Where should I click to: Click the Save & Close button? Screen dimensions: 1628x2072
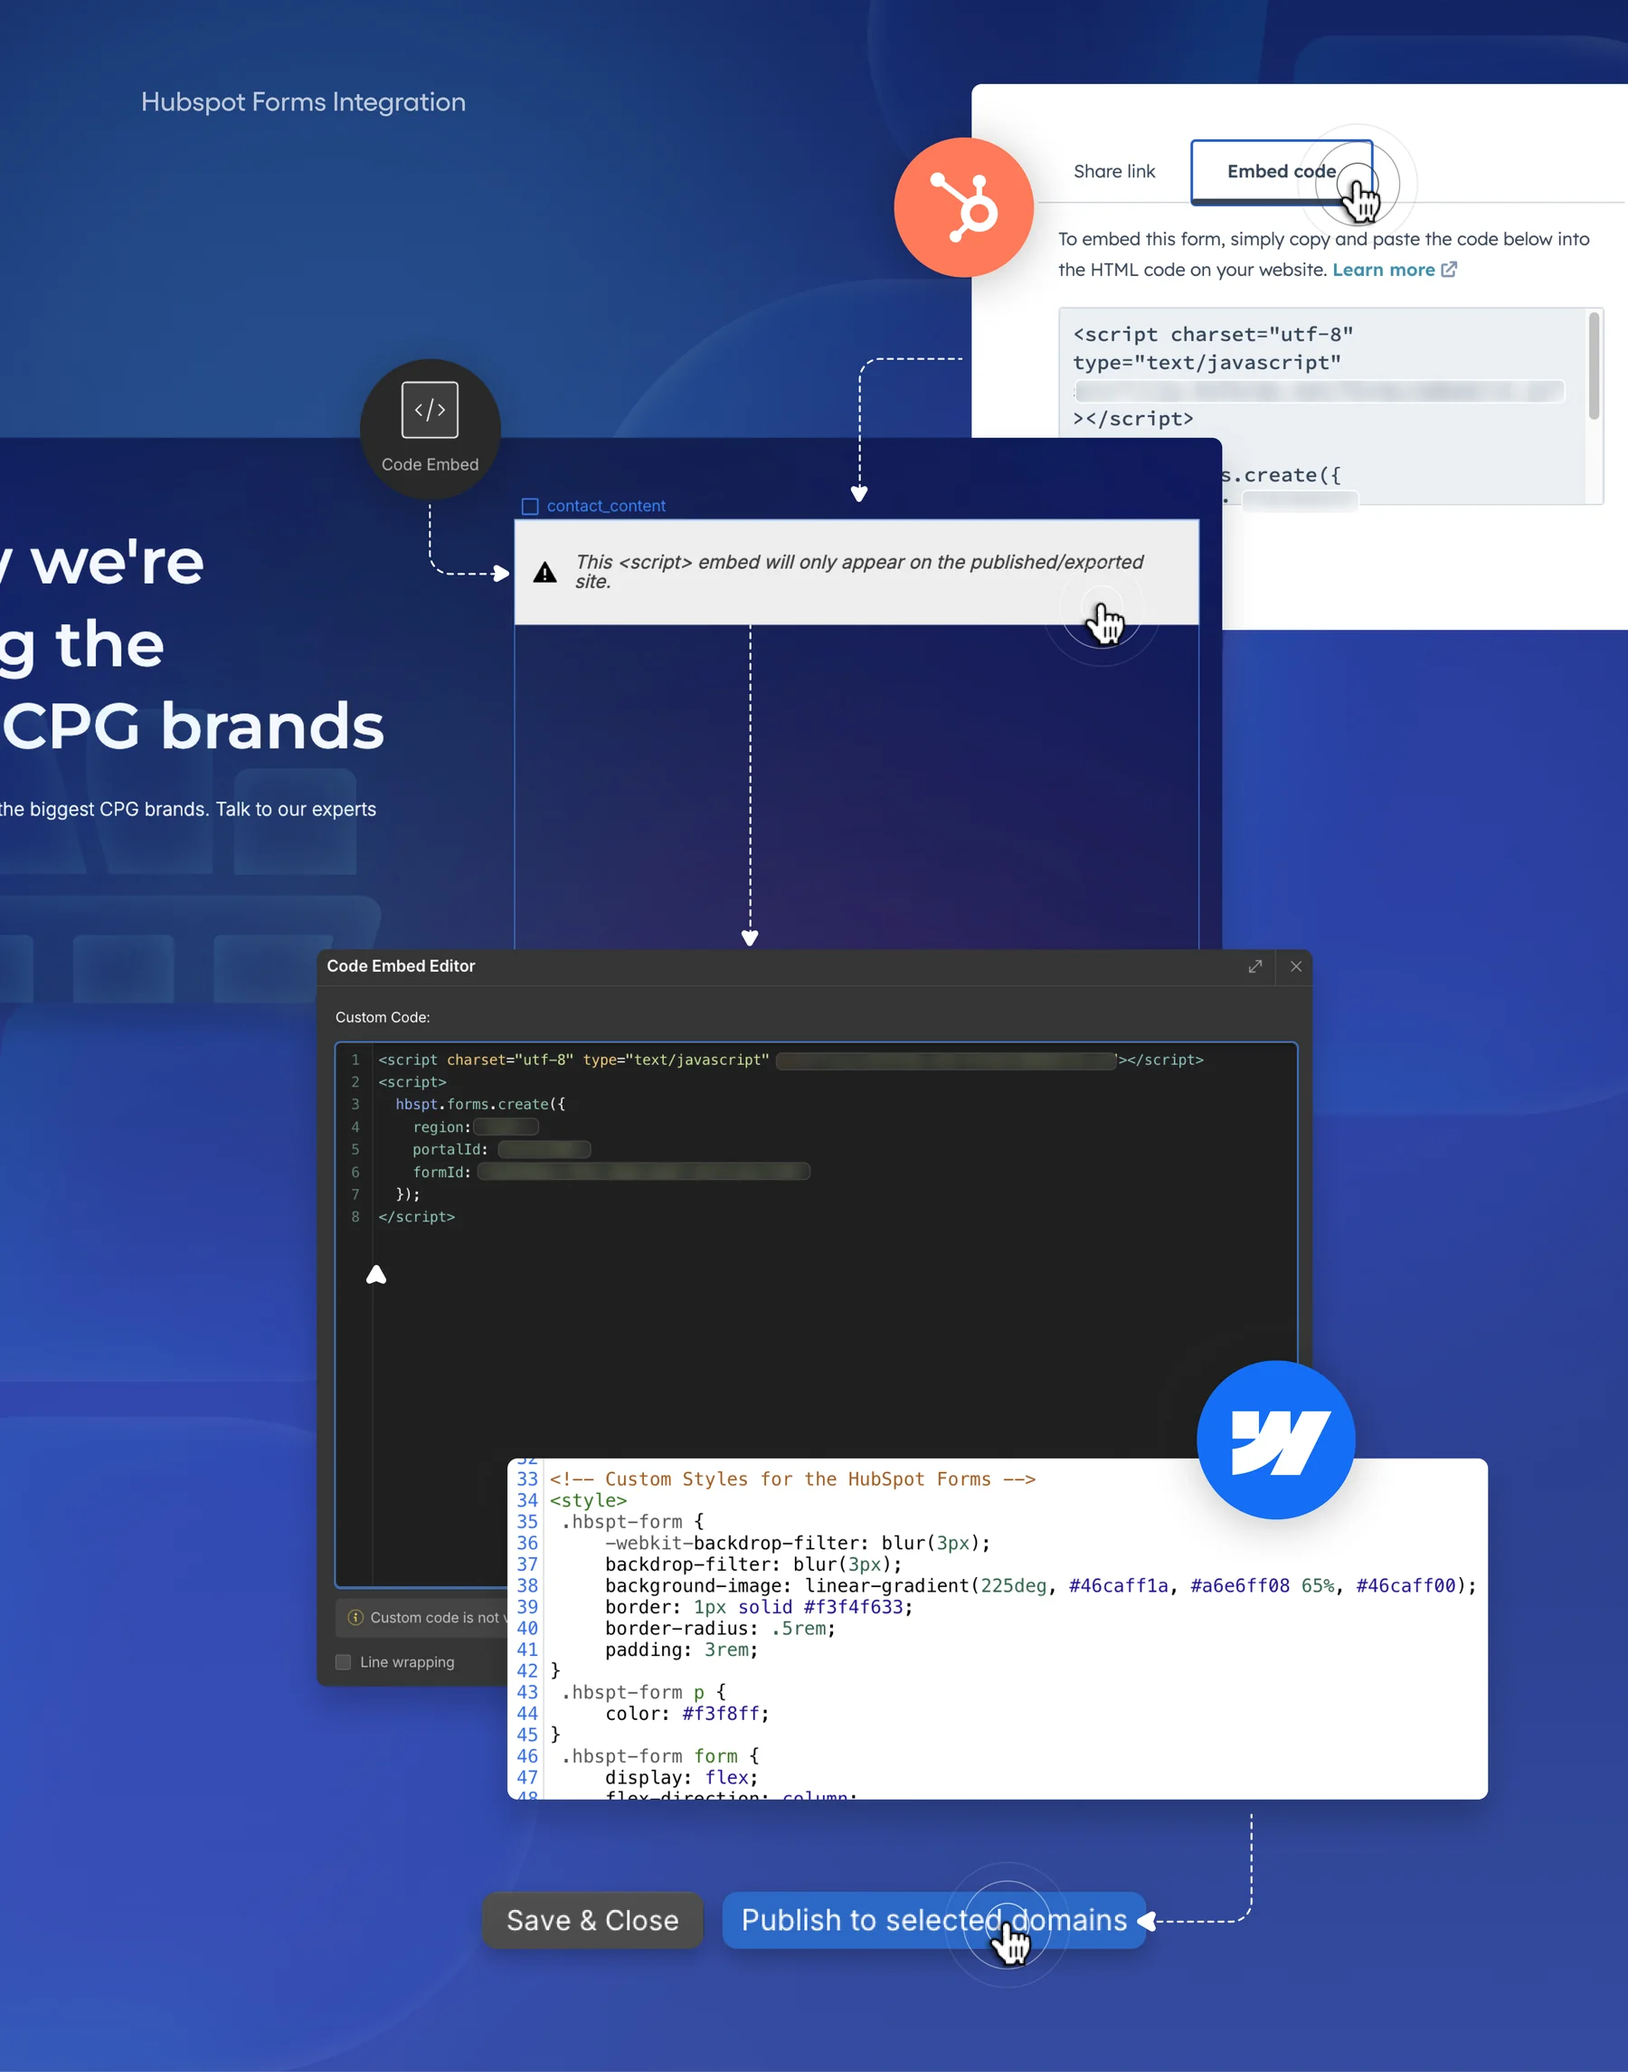point(593,1920)
